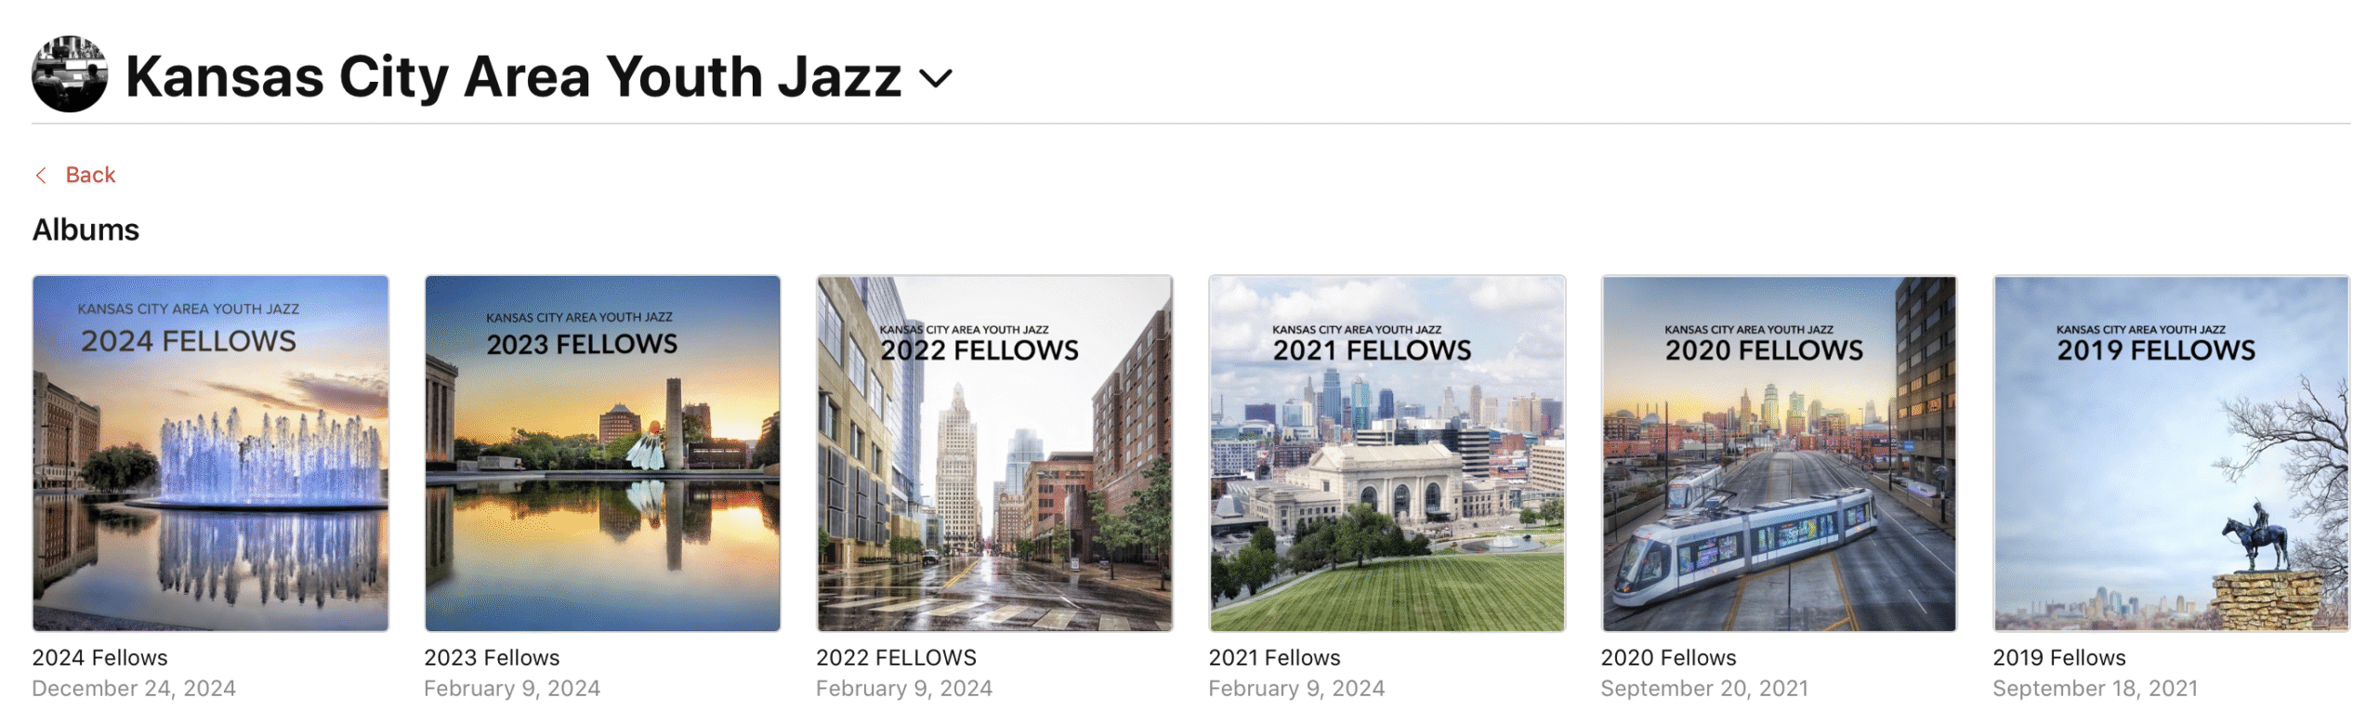
Task: Click the "2023 Fellows" album title
Action: click(x=492, y=657)
